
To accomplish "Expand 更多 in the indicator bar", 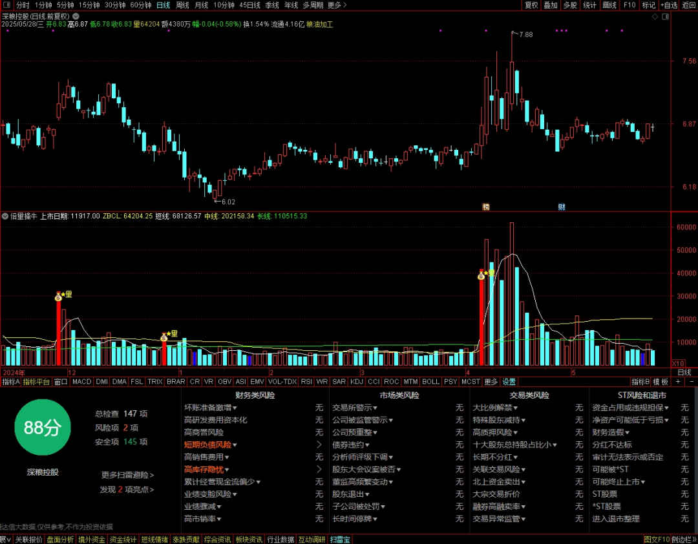I will click(491, 382).
